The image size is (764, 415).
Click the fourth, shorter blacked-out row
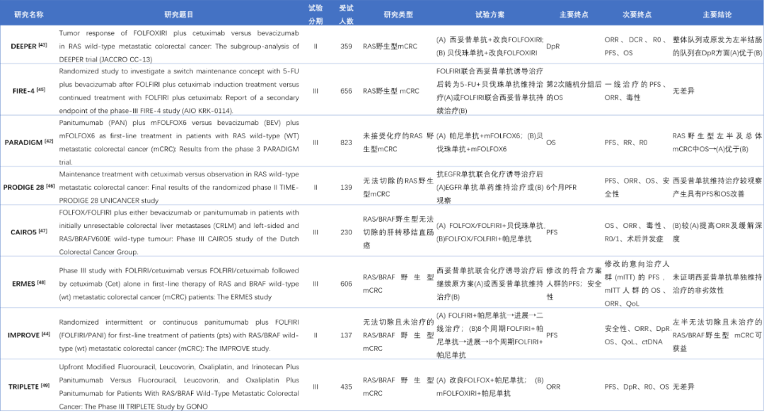(382, 186)
